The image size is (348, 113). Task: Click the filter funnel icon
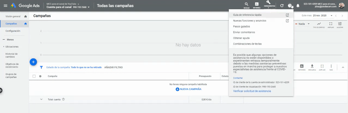tap(41, 67)
